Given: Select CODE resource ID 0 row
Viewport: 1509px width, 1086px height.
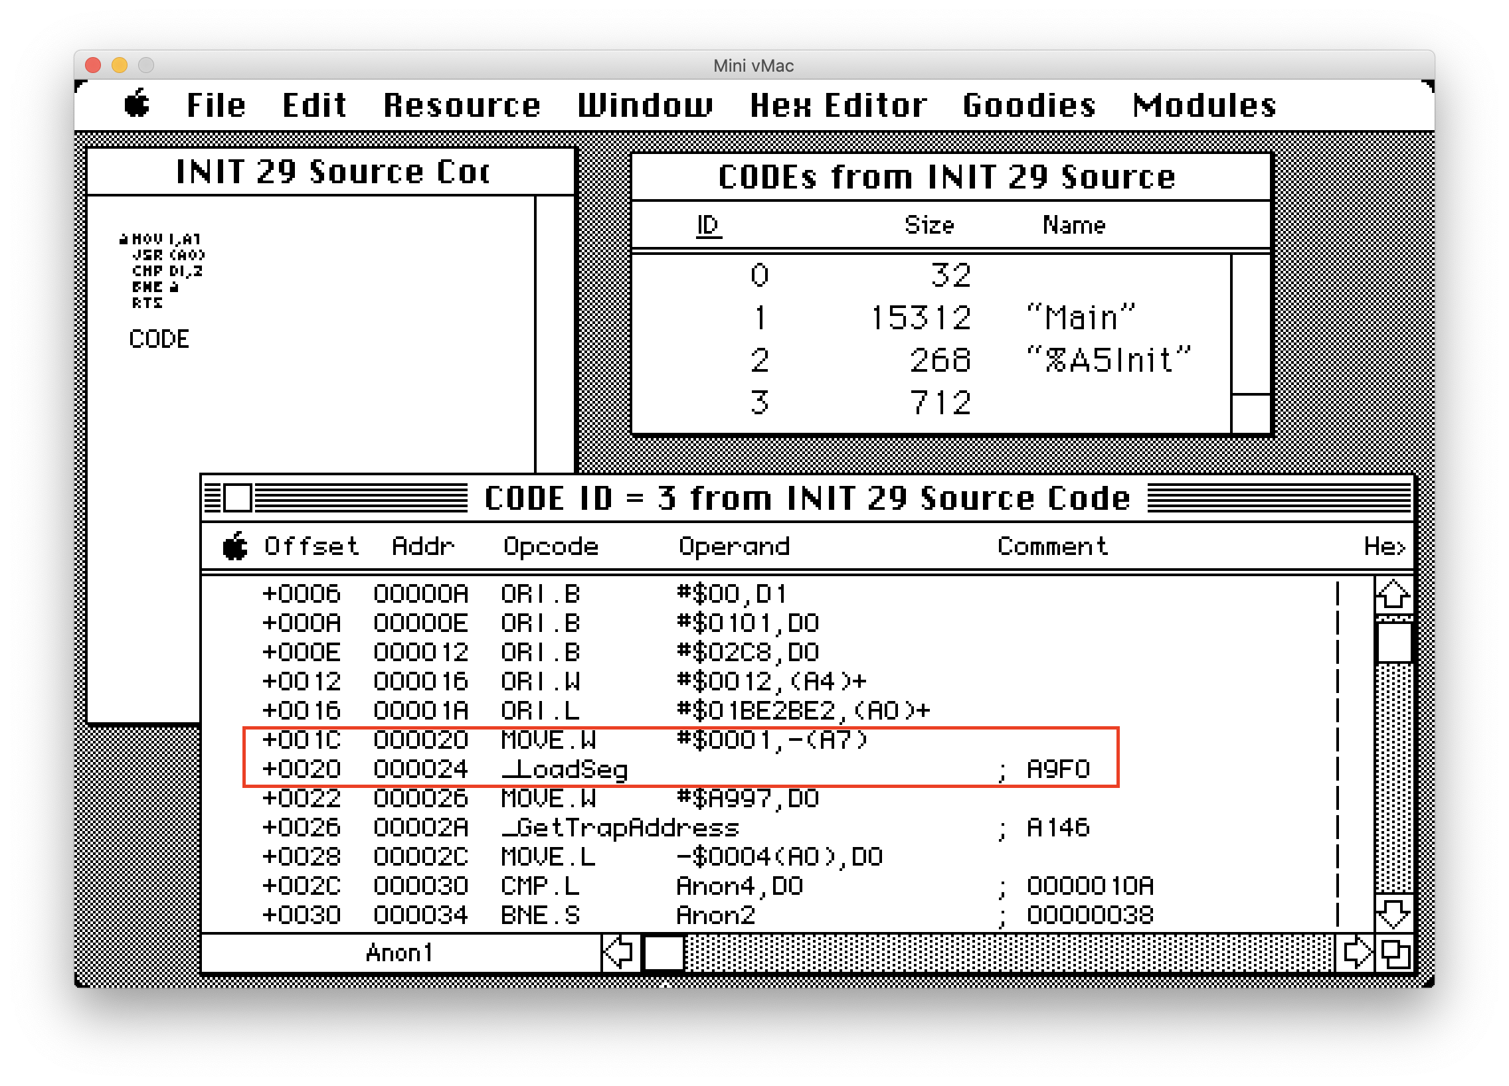Looking at the screenshot, I should coord(931,275).
